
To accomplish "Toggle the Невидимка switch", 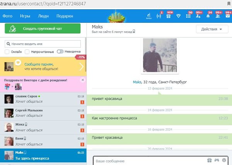I will [60, 51].
